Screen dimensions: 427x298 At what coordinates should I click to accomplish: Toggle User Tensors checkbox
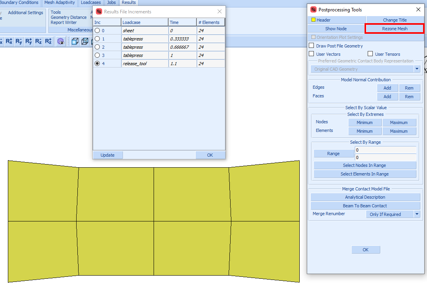(370, 54)
